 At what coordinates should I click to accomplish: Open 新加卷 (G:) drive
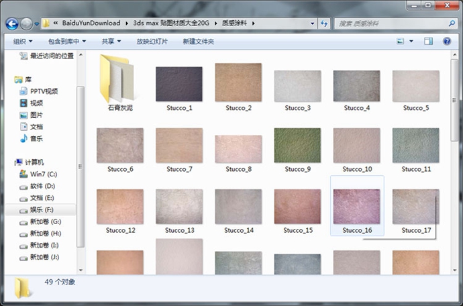click(x=40, y=221)
